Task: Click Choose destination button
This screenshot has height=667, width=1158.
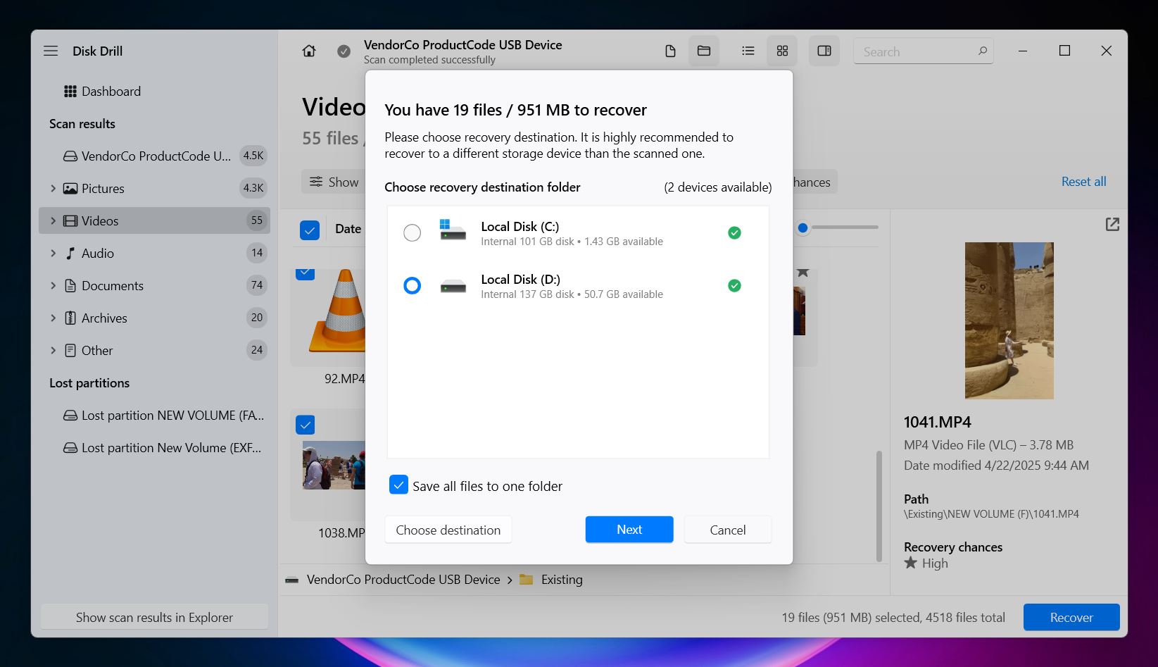Action: pyautogui.click(x=448, y=530)
